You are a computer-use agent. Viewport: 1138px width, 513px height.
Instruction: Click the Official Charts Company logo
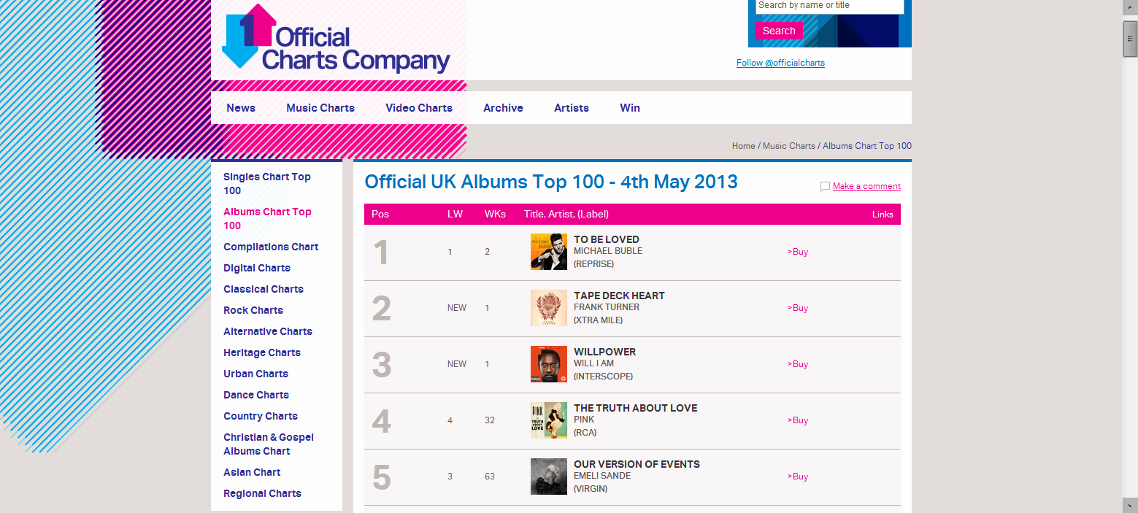point(336,40)
